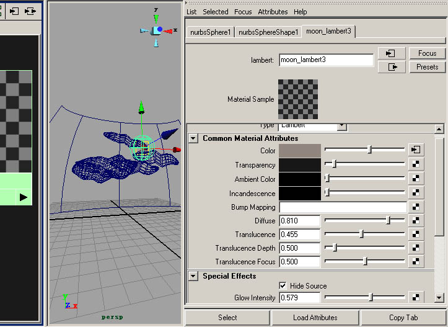Click the Translucence Depth slider handle
This screenshot has width=448, height=327.
(335, 248)
